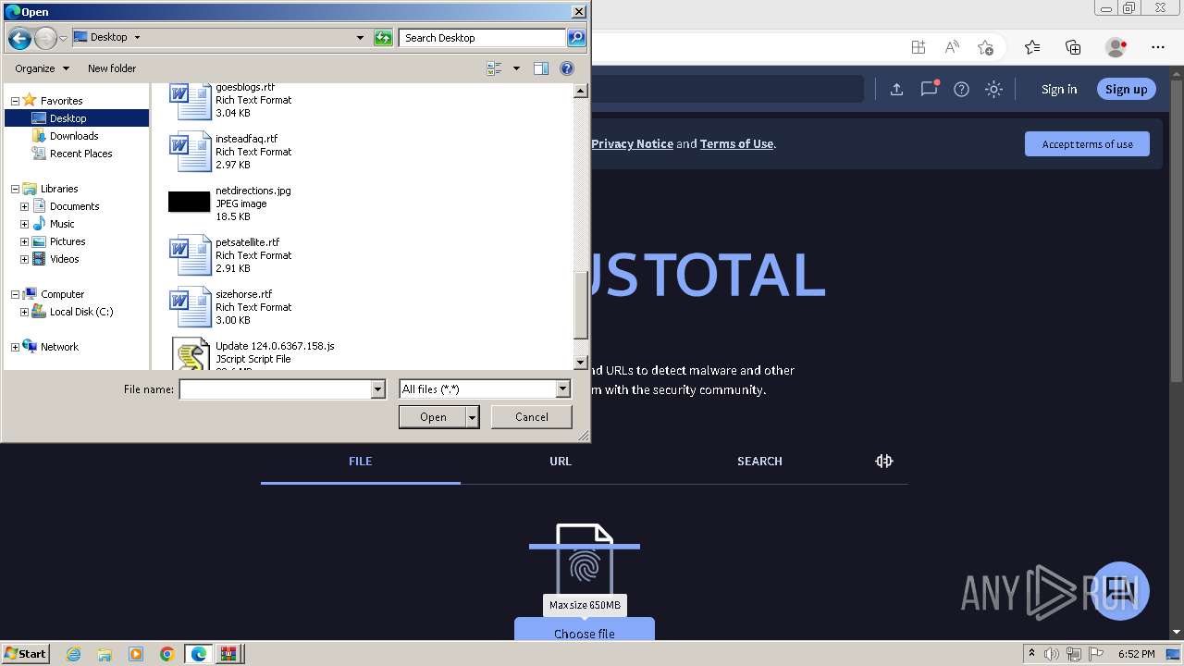Screen dimensions: 1184x666
Task: Expand the Local Disk (C:) node
Action: [24, 312]
